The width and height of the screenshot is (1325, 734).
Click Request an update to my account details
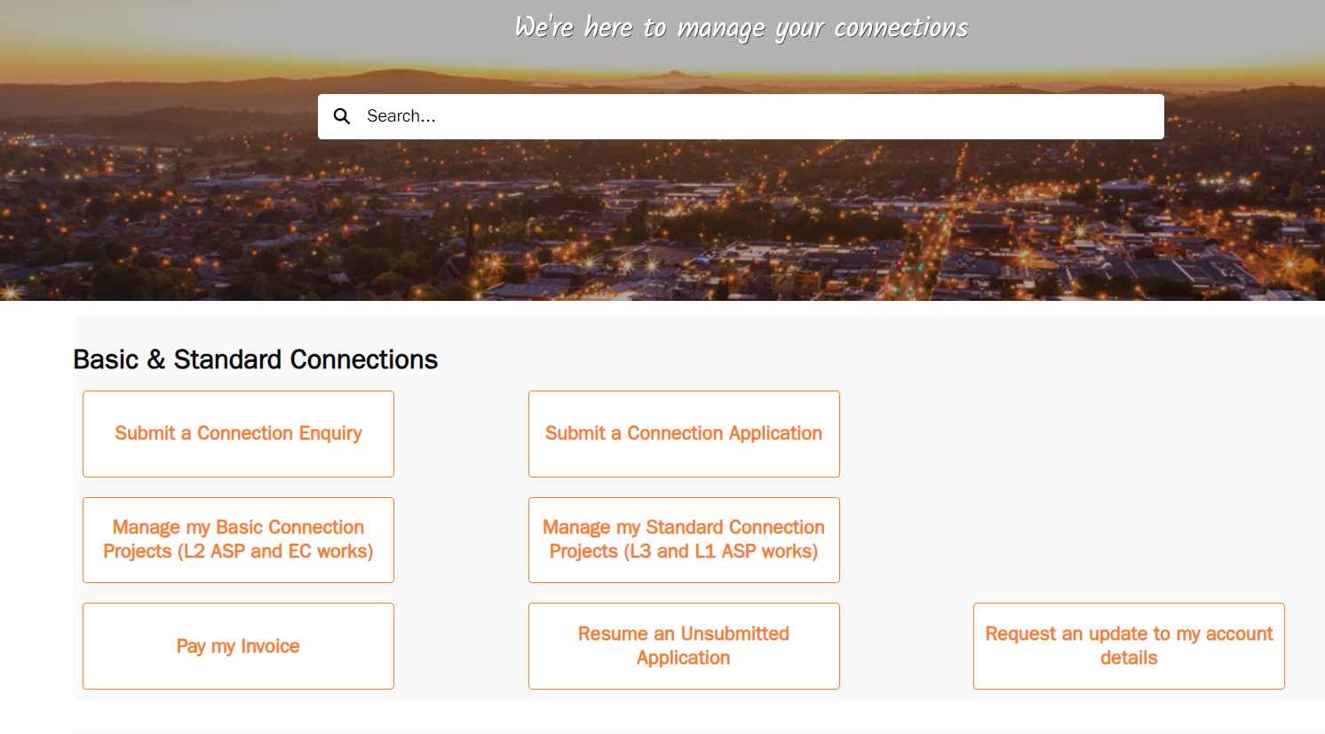click(x=1129, y=646)
